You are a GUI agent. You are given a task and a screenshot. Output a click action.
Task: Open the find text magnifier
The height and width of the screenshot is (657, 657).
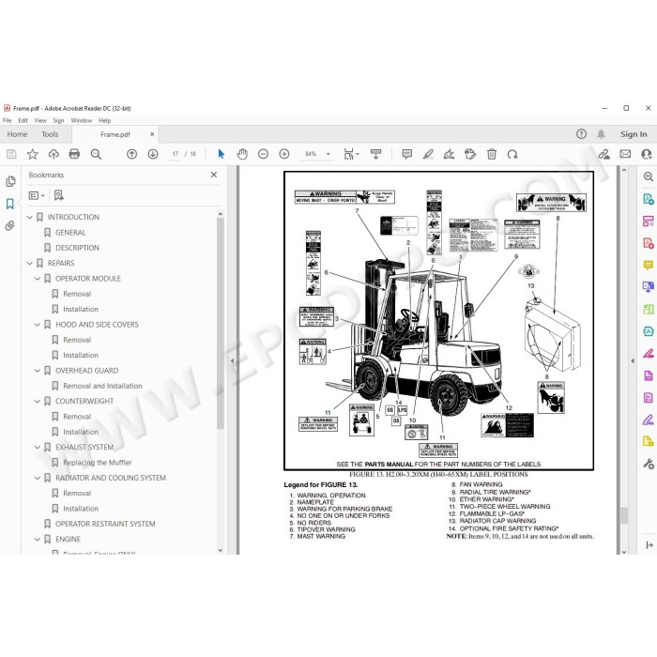pyautogui.click(x=96, y=154)
